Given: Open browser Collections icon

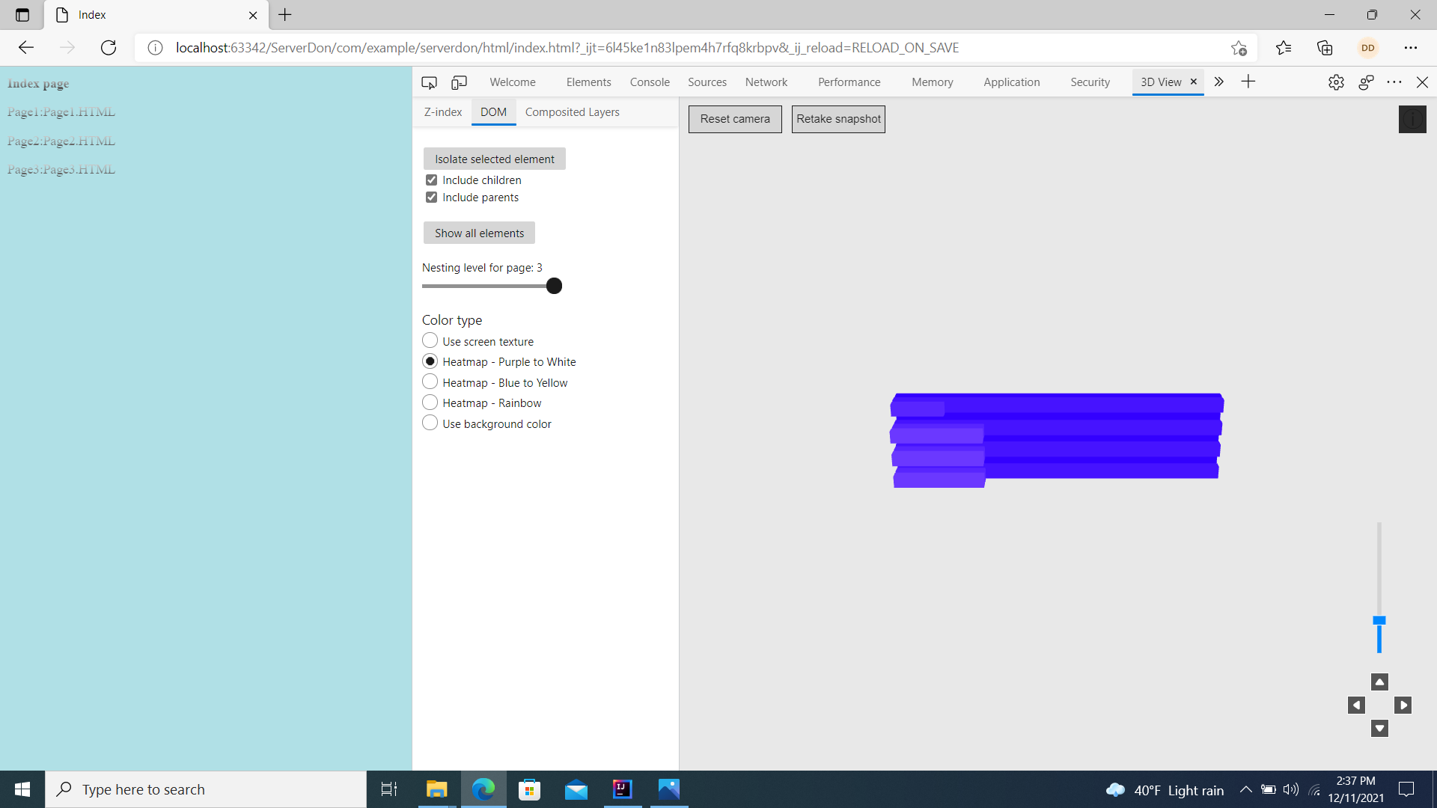Looking at the screenshot, I should coord(1325,48).
